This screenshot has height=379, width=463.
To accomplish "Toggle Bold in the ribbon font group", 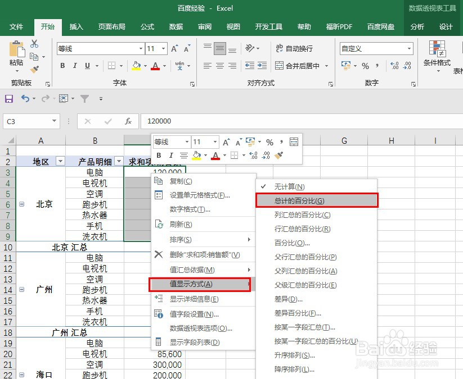I will point(62,66).
